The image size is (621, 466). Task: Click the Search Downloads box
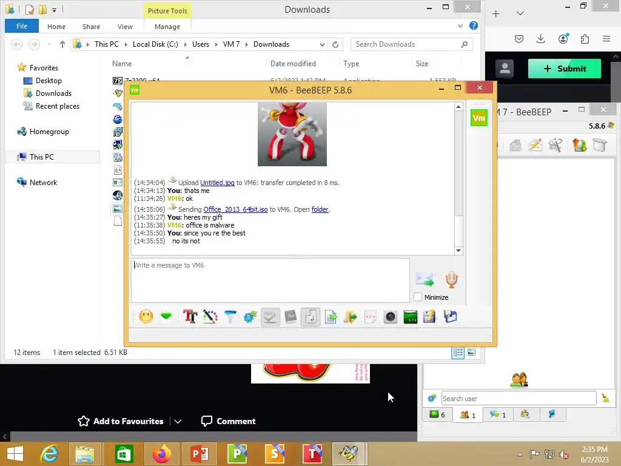click(x=412, y=44)
